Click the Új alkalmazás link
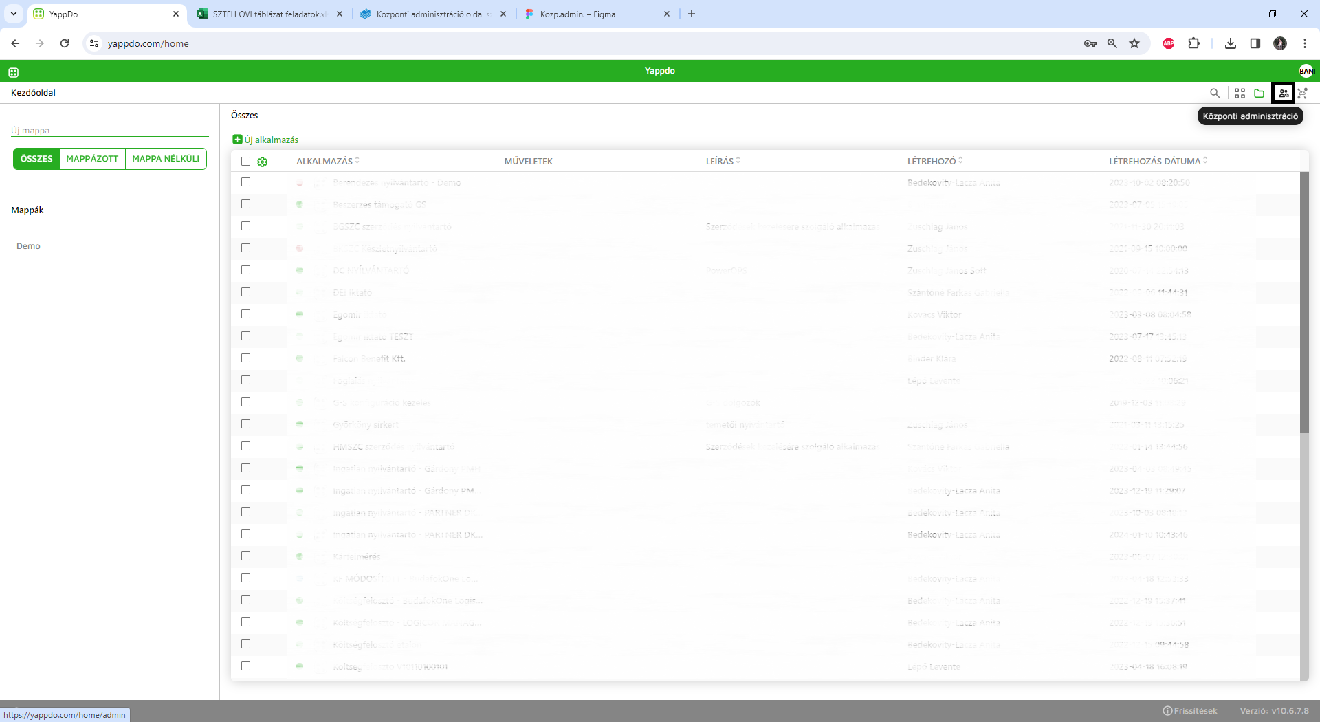The width and height of the screenshot is (1320, 722). 265,140
